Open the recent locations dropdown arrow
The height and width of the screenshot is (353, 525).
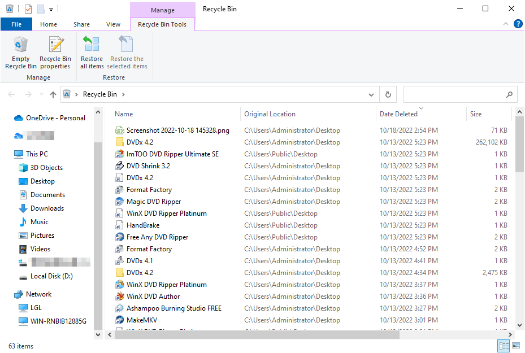point(41,95)
